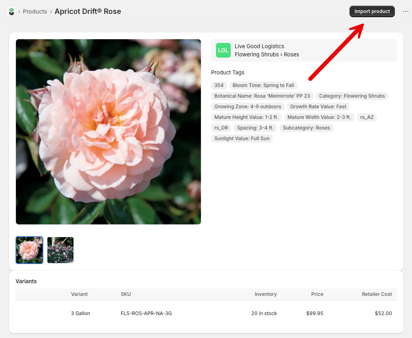Click the Apricot Drift® Rose page title
The height and width of the screenshot is (338, 412).
[x=88, y=11]
